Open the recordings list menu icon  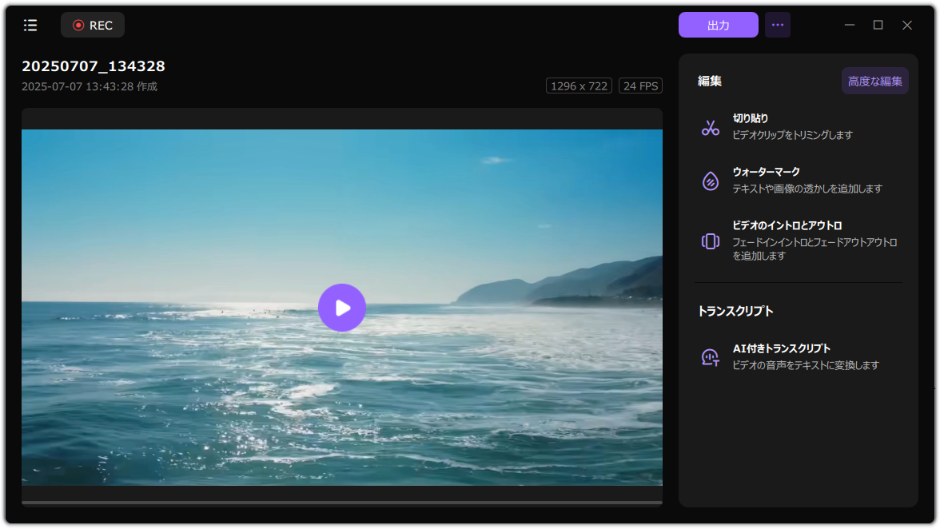[x=30, y=26]
